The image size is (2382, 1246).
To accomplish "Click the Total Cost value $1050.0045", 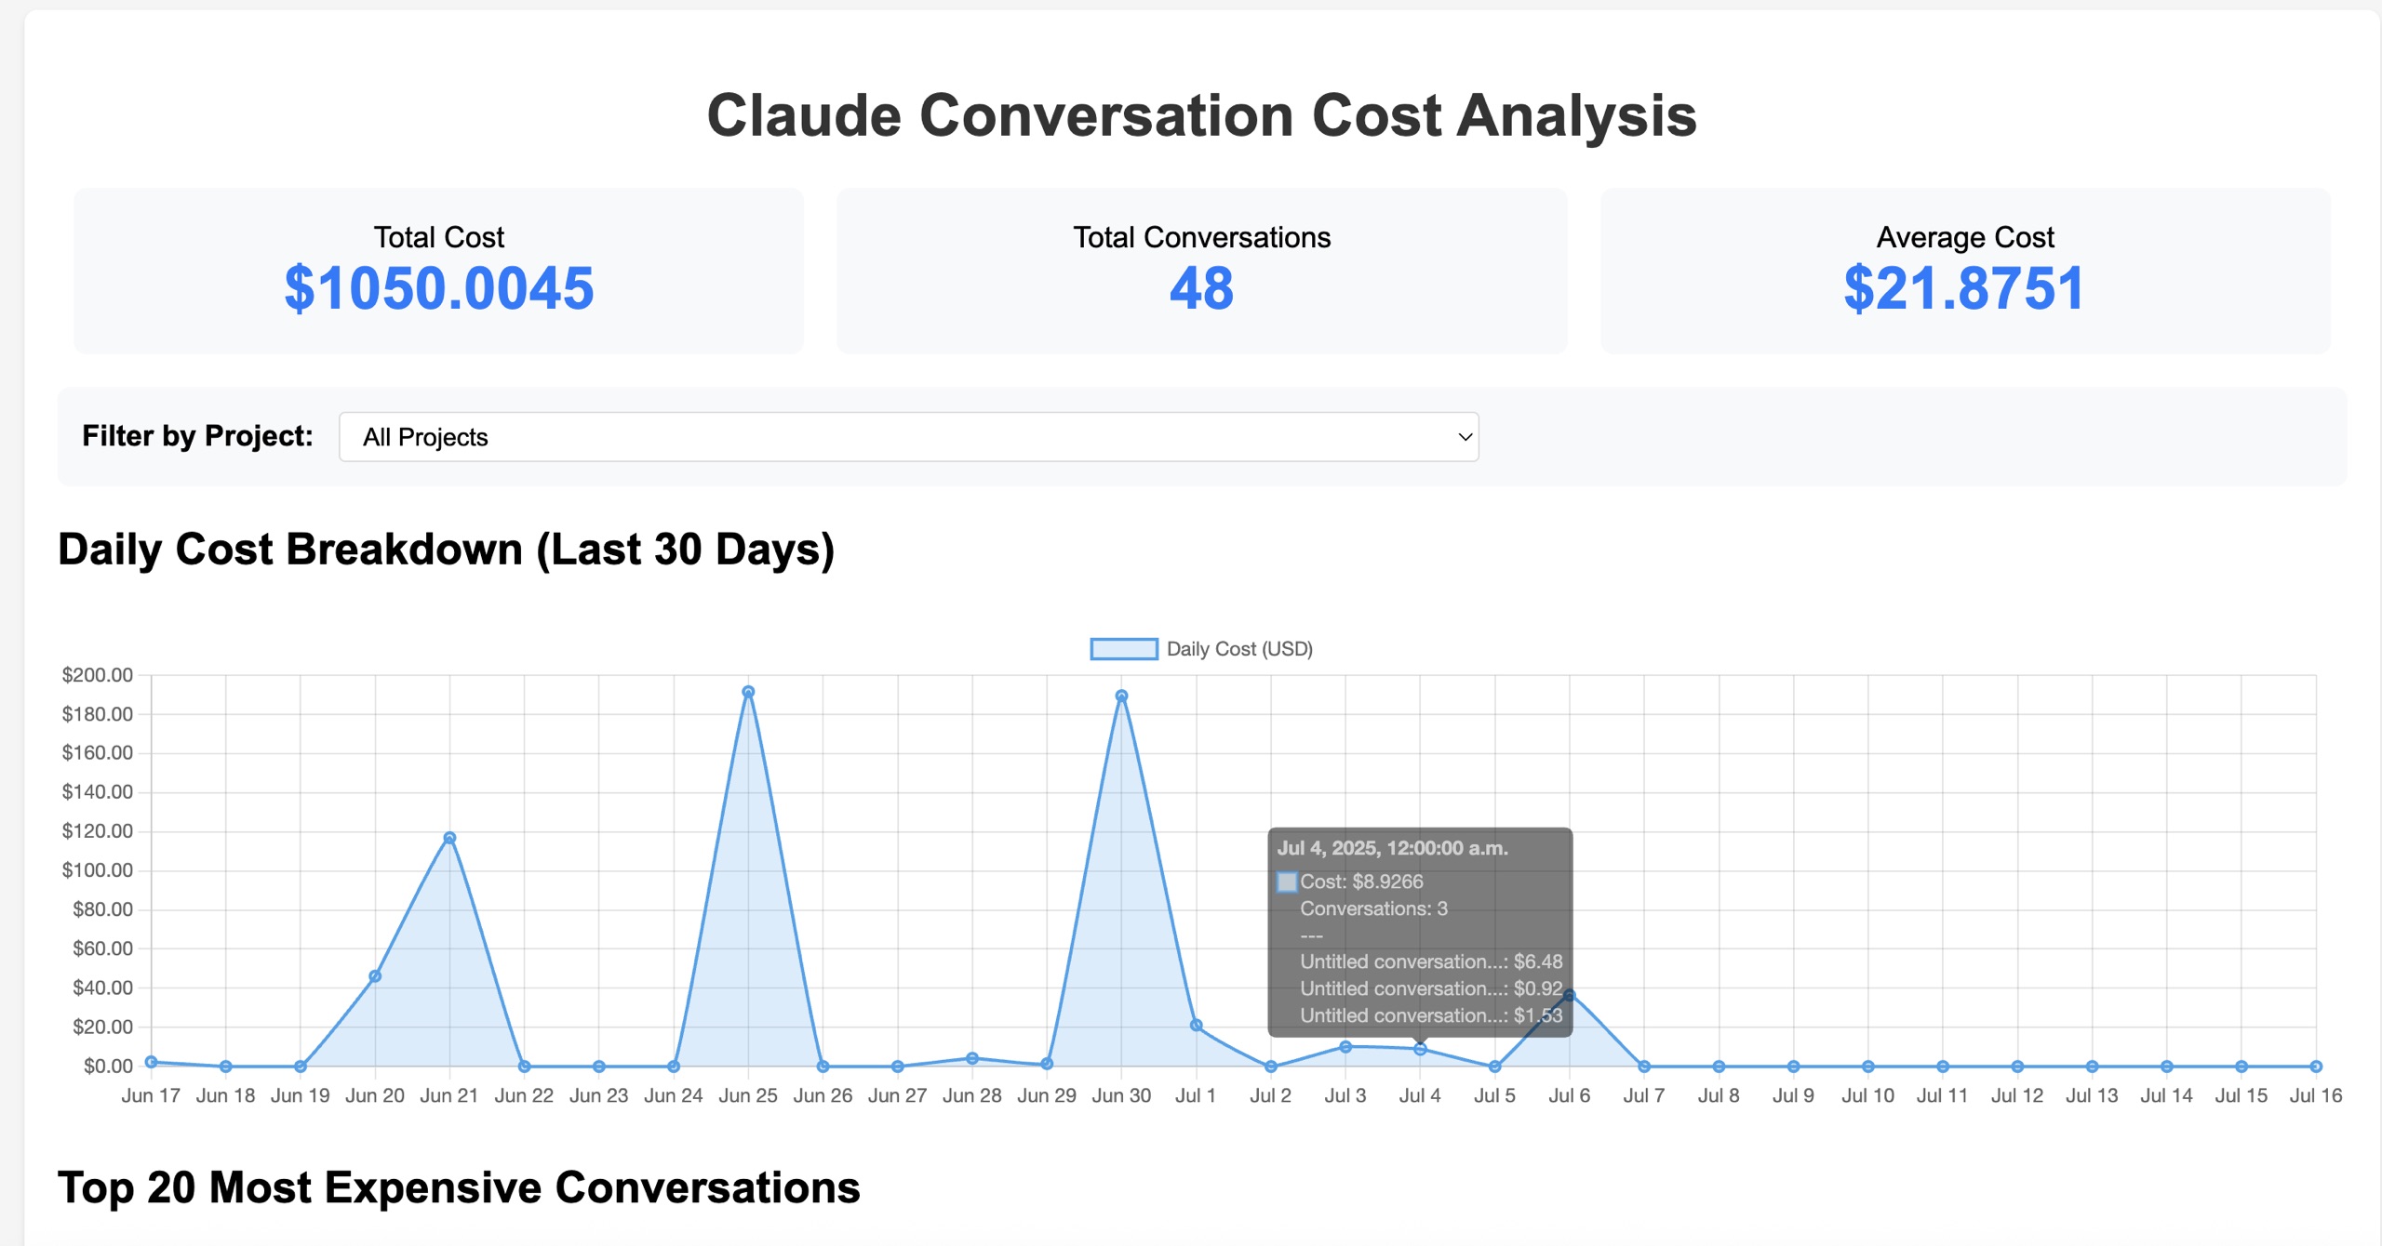I will (439, 288).
